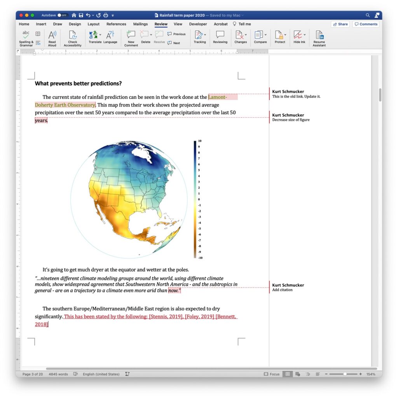Click the zoom out minus icon
The height and width of the screenshot is (398, 398).
coord(326,374)
